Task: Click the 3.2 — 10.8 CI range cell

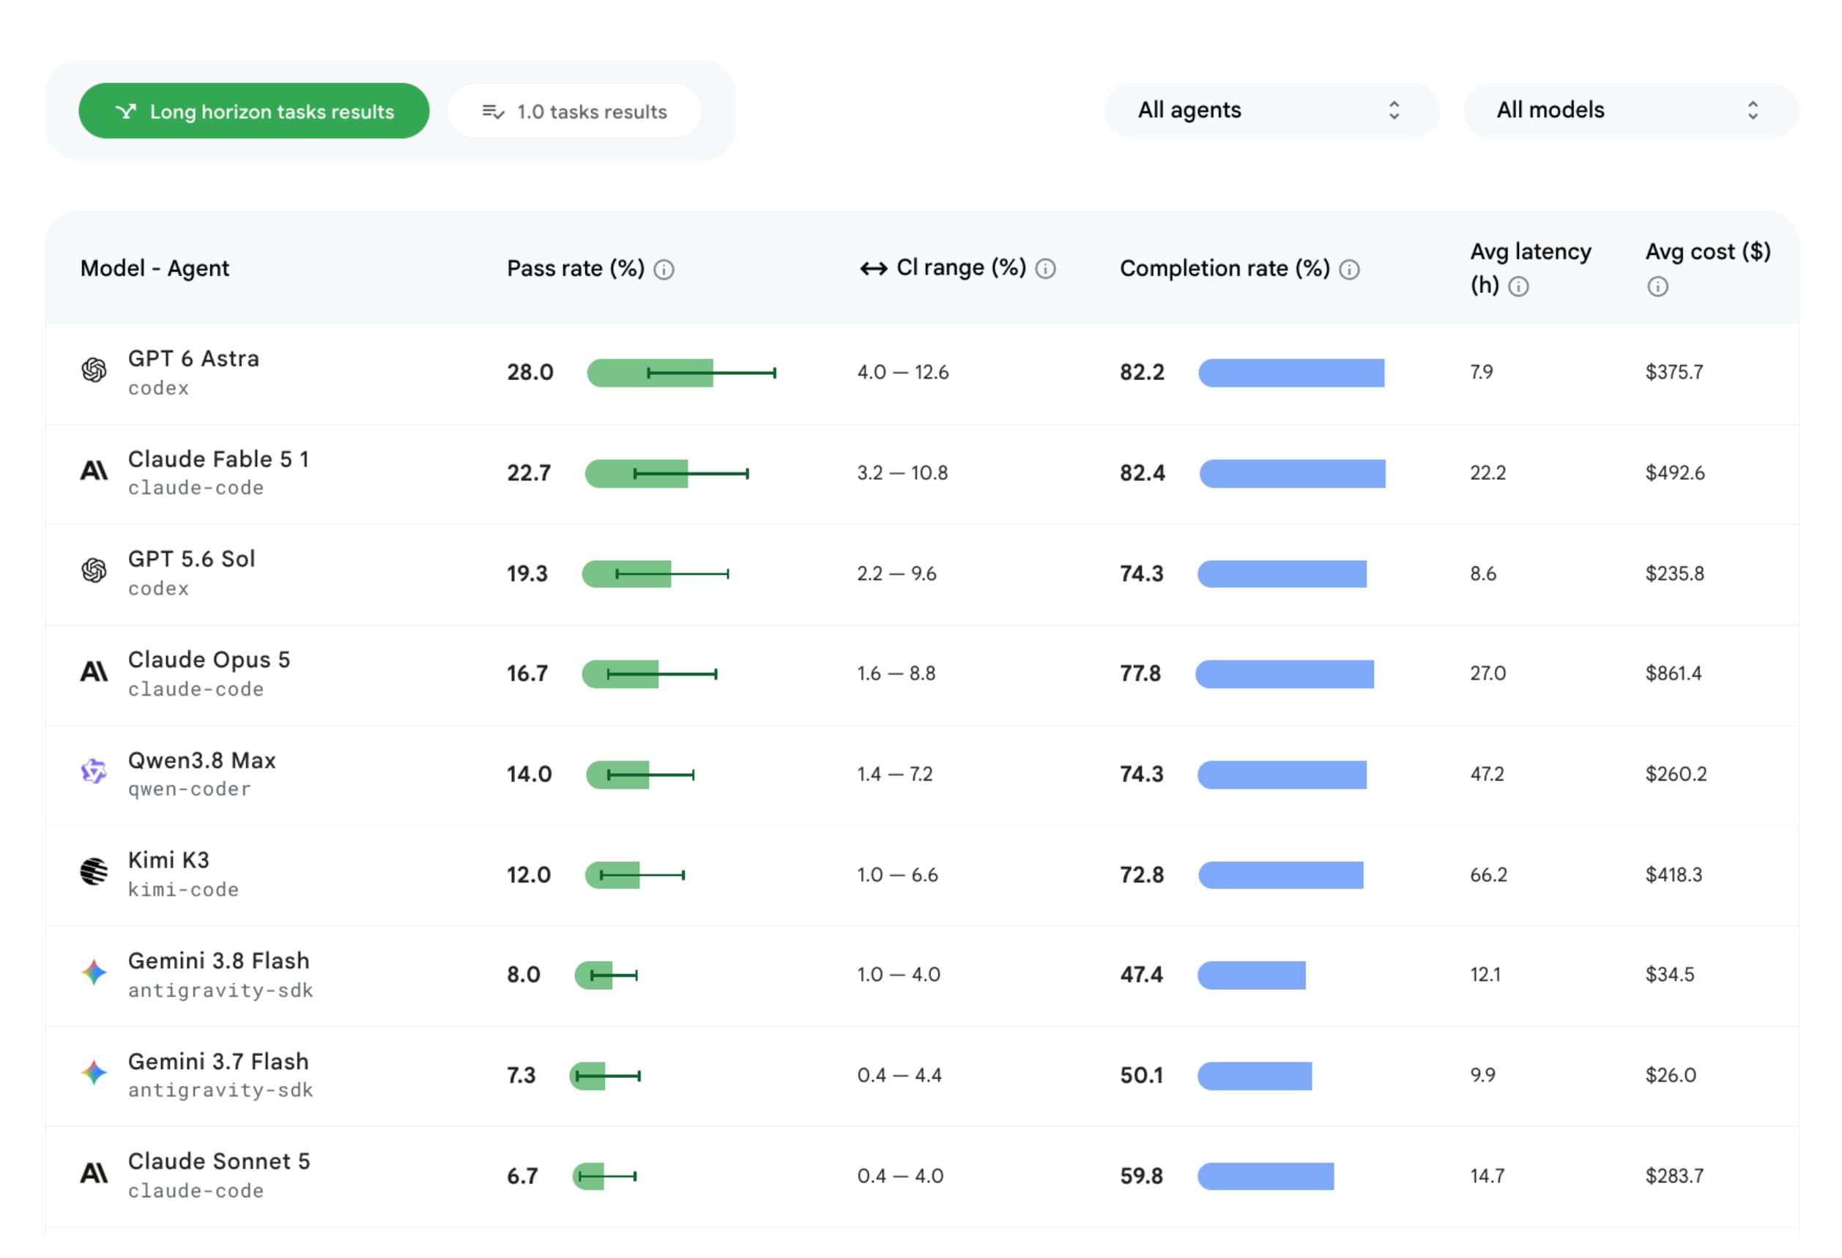Action: 902,473
